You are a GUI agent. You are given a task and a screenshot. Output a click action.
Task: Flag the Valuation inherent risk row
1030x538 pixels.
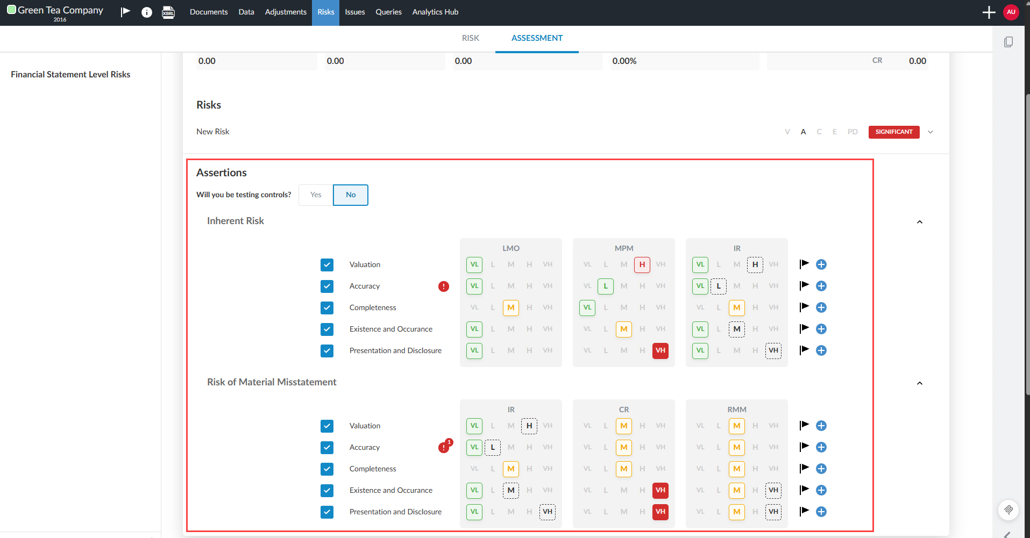click(x=804, y=264)
